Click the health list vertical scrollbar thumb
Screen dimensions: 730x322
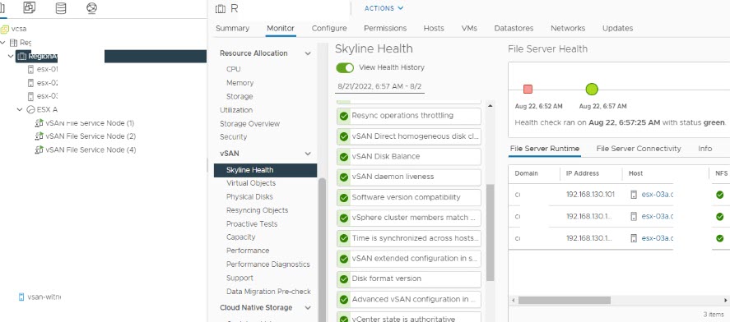pos(490,232)
